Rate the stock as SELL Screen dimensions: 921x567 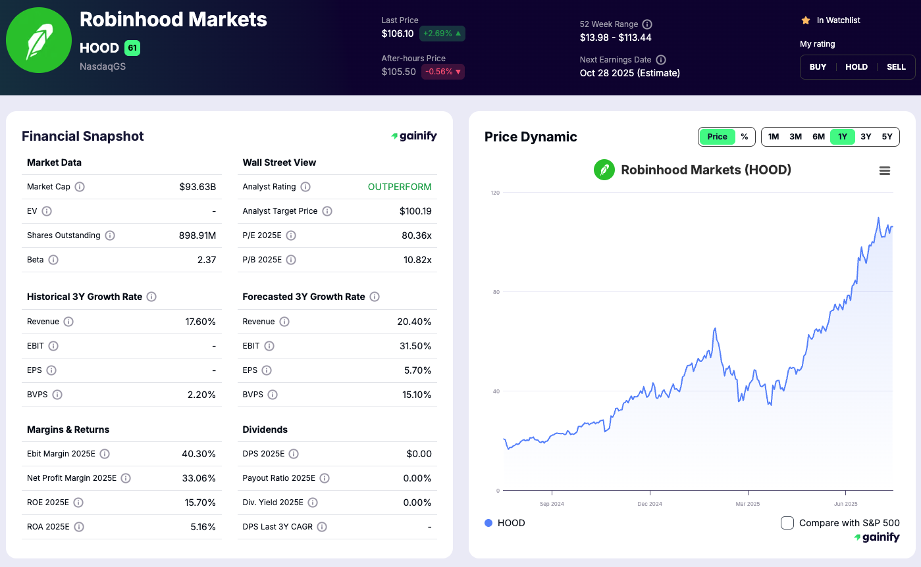[x=896, y=67]
